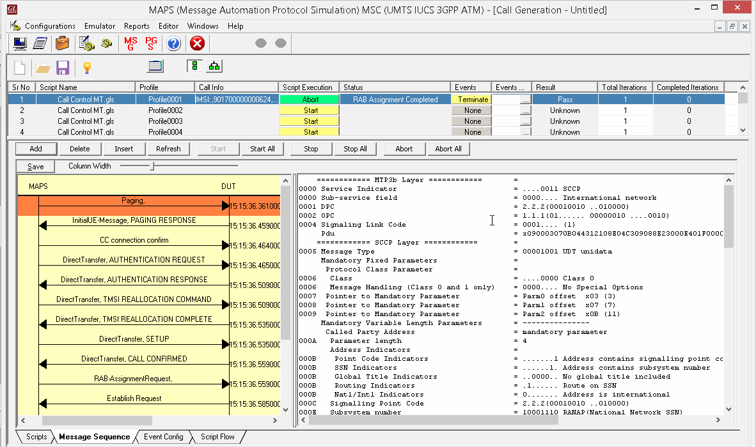
Task: Click the second gray status circle
Action: tap(281, 44)
